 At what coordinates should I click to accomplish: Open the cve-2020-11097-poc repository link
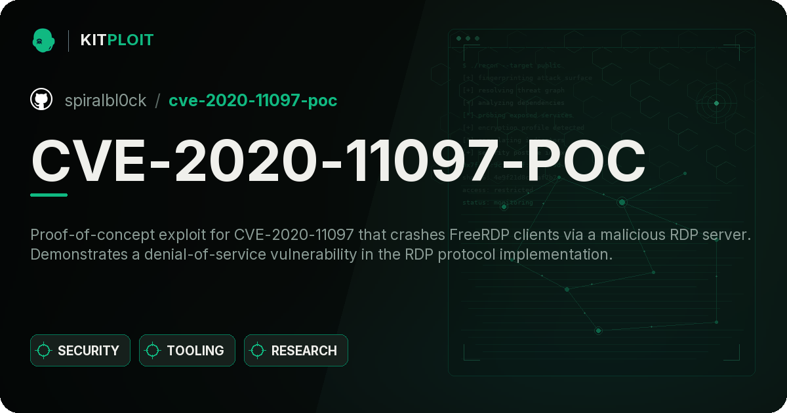pos(253,100)
